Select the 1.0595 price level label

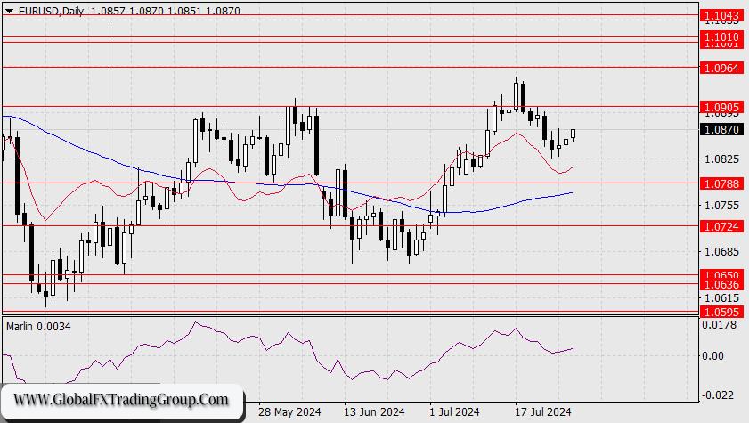point(721,313)
